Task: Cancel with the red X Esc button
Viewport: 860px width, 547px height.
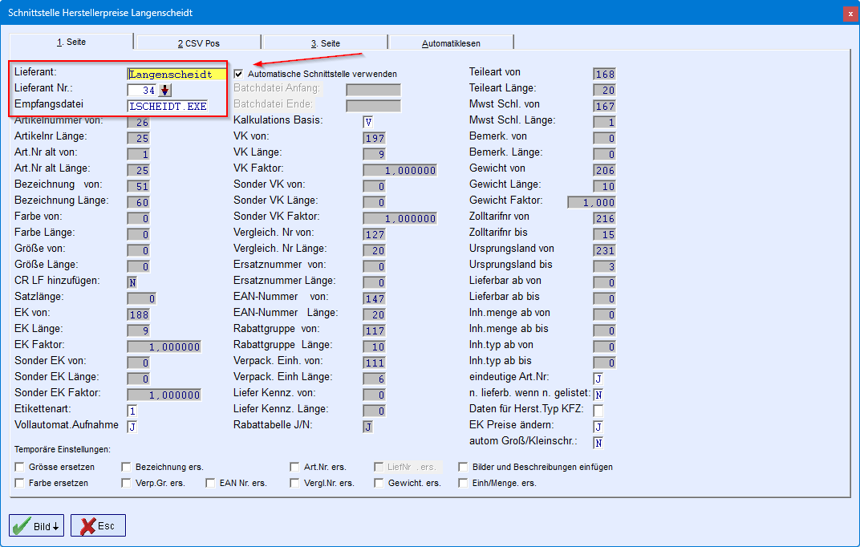Action: click(x=98, y=525)
